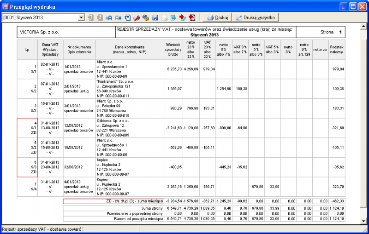Click the date 02-01-2013 in row 1
369x234 pixels.
[50, 64]
